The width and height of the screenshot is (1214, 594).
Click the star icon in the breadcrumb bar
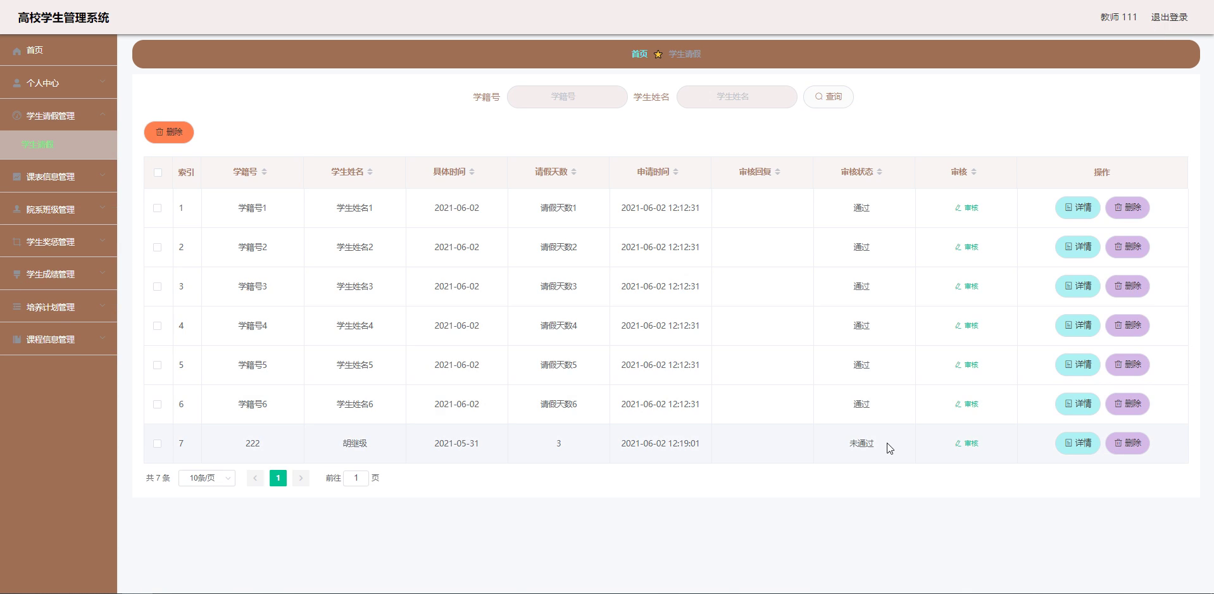658,54
